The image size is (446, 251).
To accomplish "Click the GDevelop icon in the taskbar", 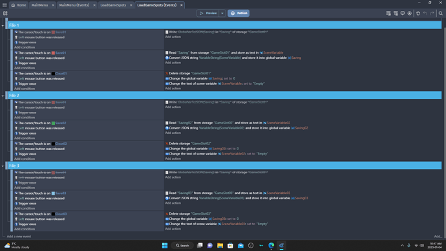I will coord(281,245).
